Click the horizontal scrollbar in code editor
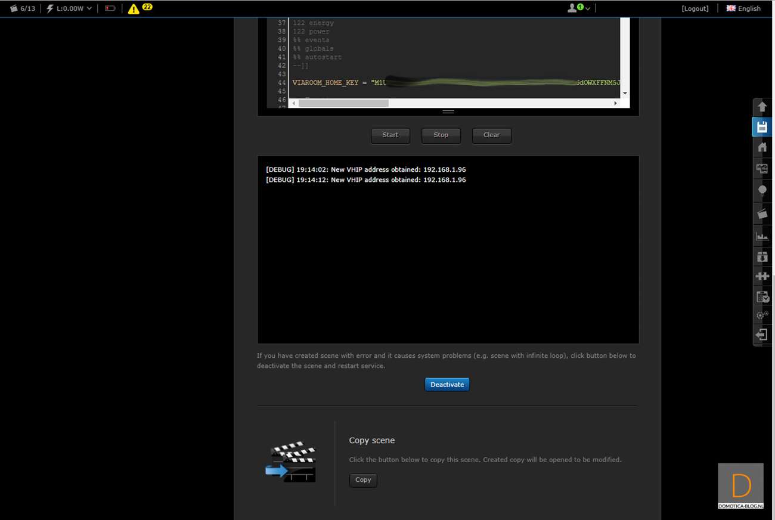This screenshot has height=520, width=775. (x=344, y=103)
